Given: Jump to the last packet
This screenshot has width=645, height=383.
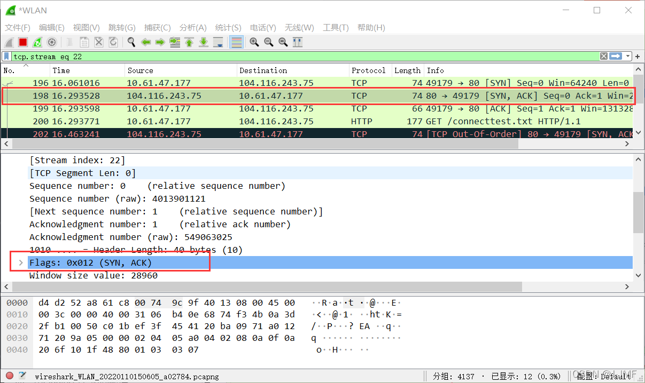Looking at the screenshot, I should tap(204, 42).
